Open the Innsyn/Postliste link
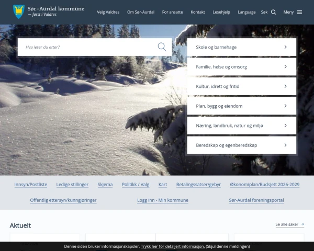 (x=30, y=185)
